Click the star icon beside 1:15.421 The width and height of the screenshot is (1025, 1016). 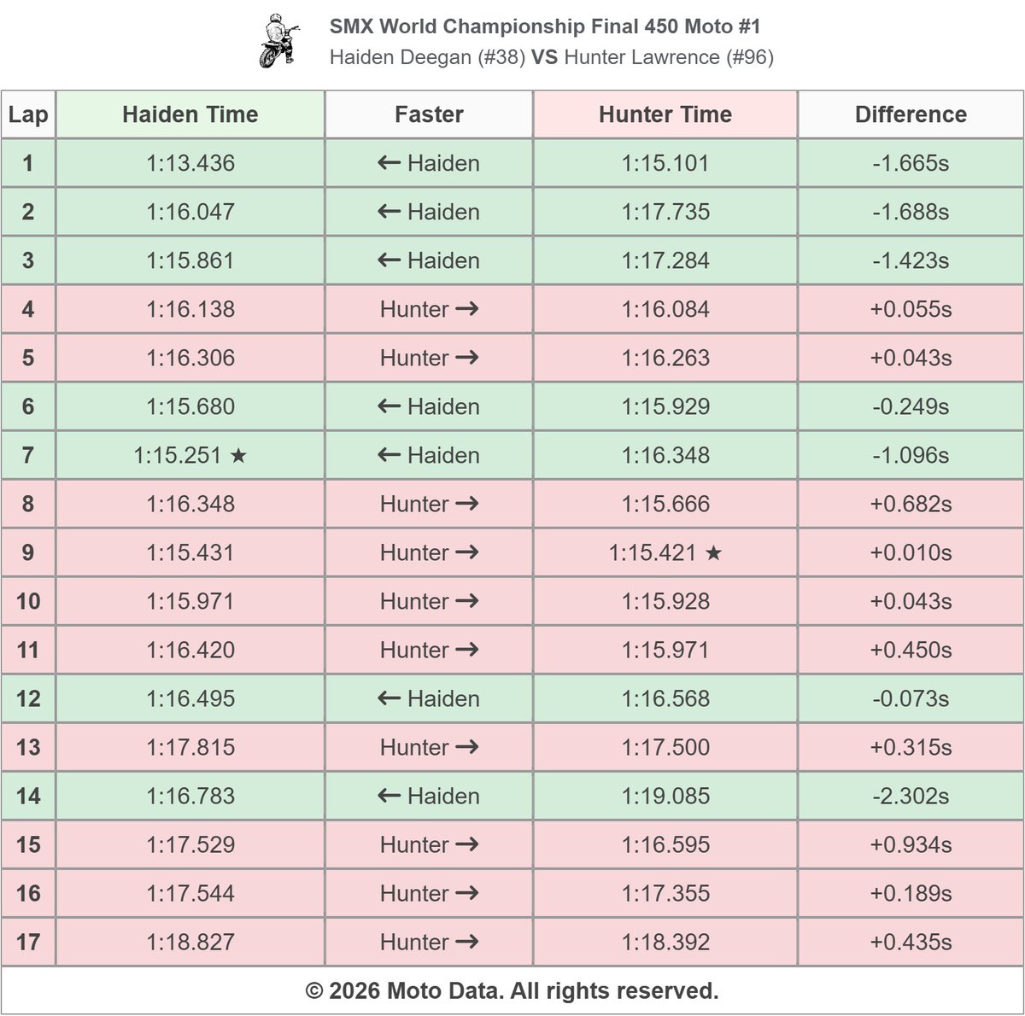coord(713,553)
